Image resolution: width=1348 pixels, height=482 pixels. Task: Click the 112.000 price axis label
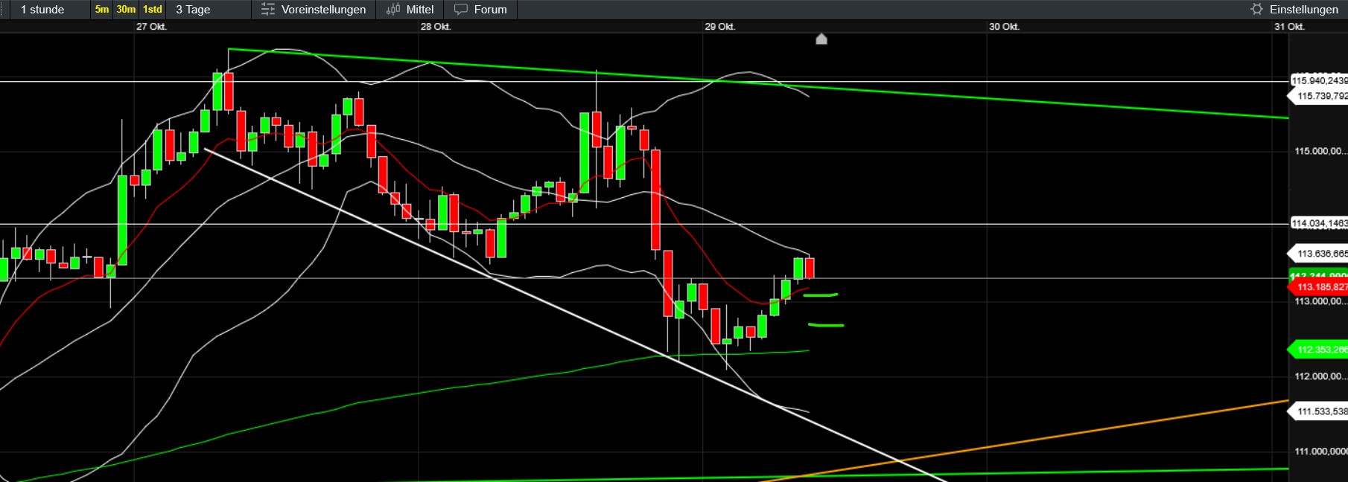(x=1320, y=376)
